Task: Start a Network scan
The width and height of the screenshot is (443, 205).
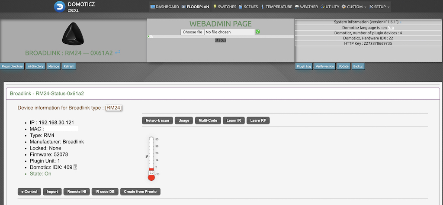Action: coord(157,120)
